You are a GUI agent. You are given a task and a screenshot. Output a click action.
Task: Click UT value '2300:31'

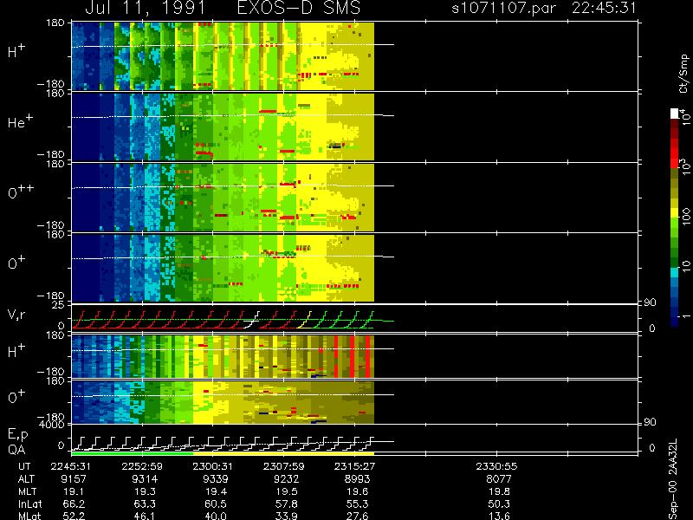(x=213, y=466)
